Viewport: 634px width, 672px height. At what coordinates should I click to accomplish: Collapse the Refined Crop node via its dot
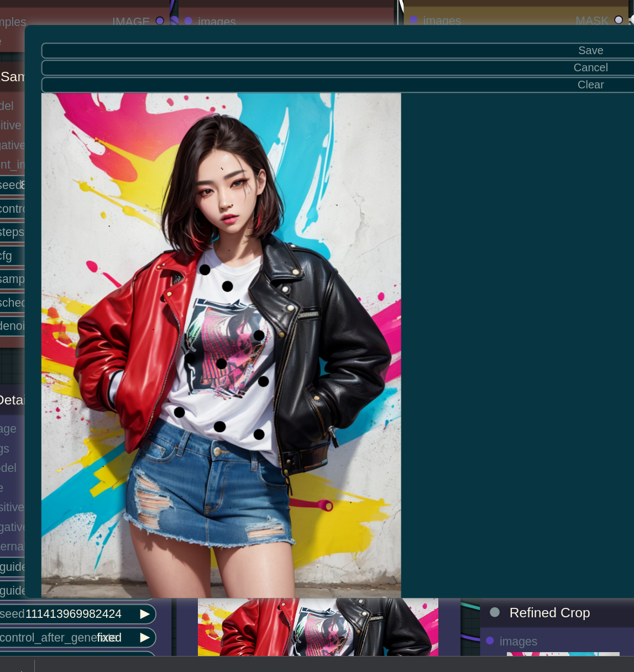click(x=495, y=612)
